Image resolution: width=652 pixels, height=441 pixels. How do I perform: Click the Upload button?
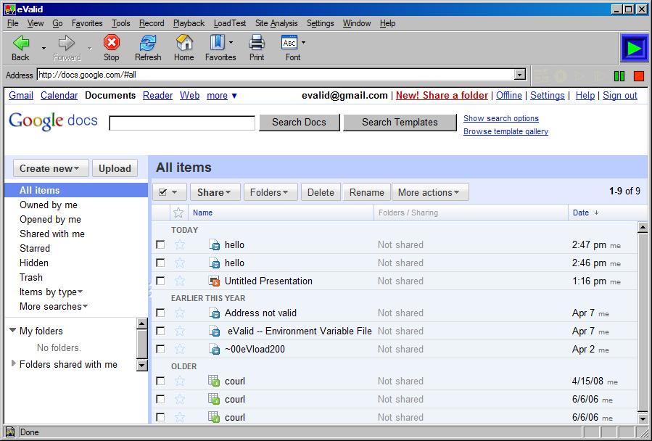tap(115, 168)
